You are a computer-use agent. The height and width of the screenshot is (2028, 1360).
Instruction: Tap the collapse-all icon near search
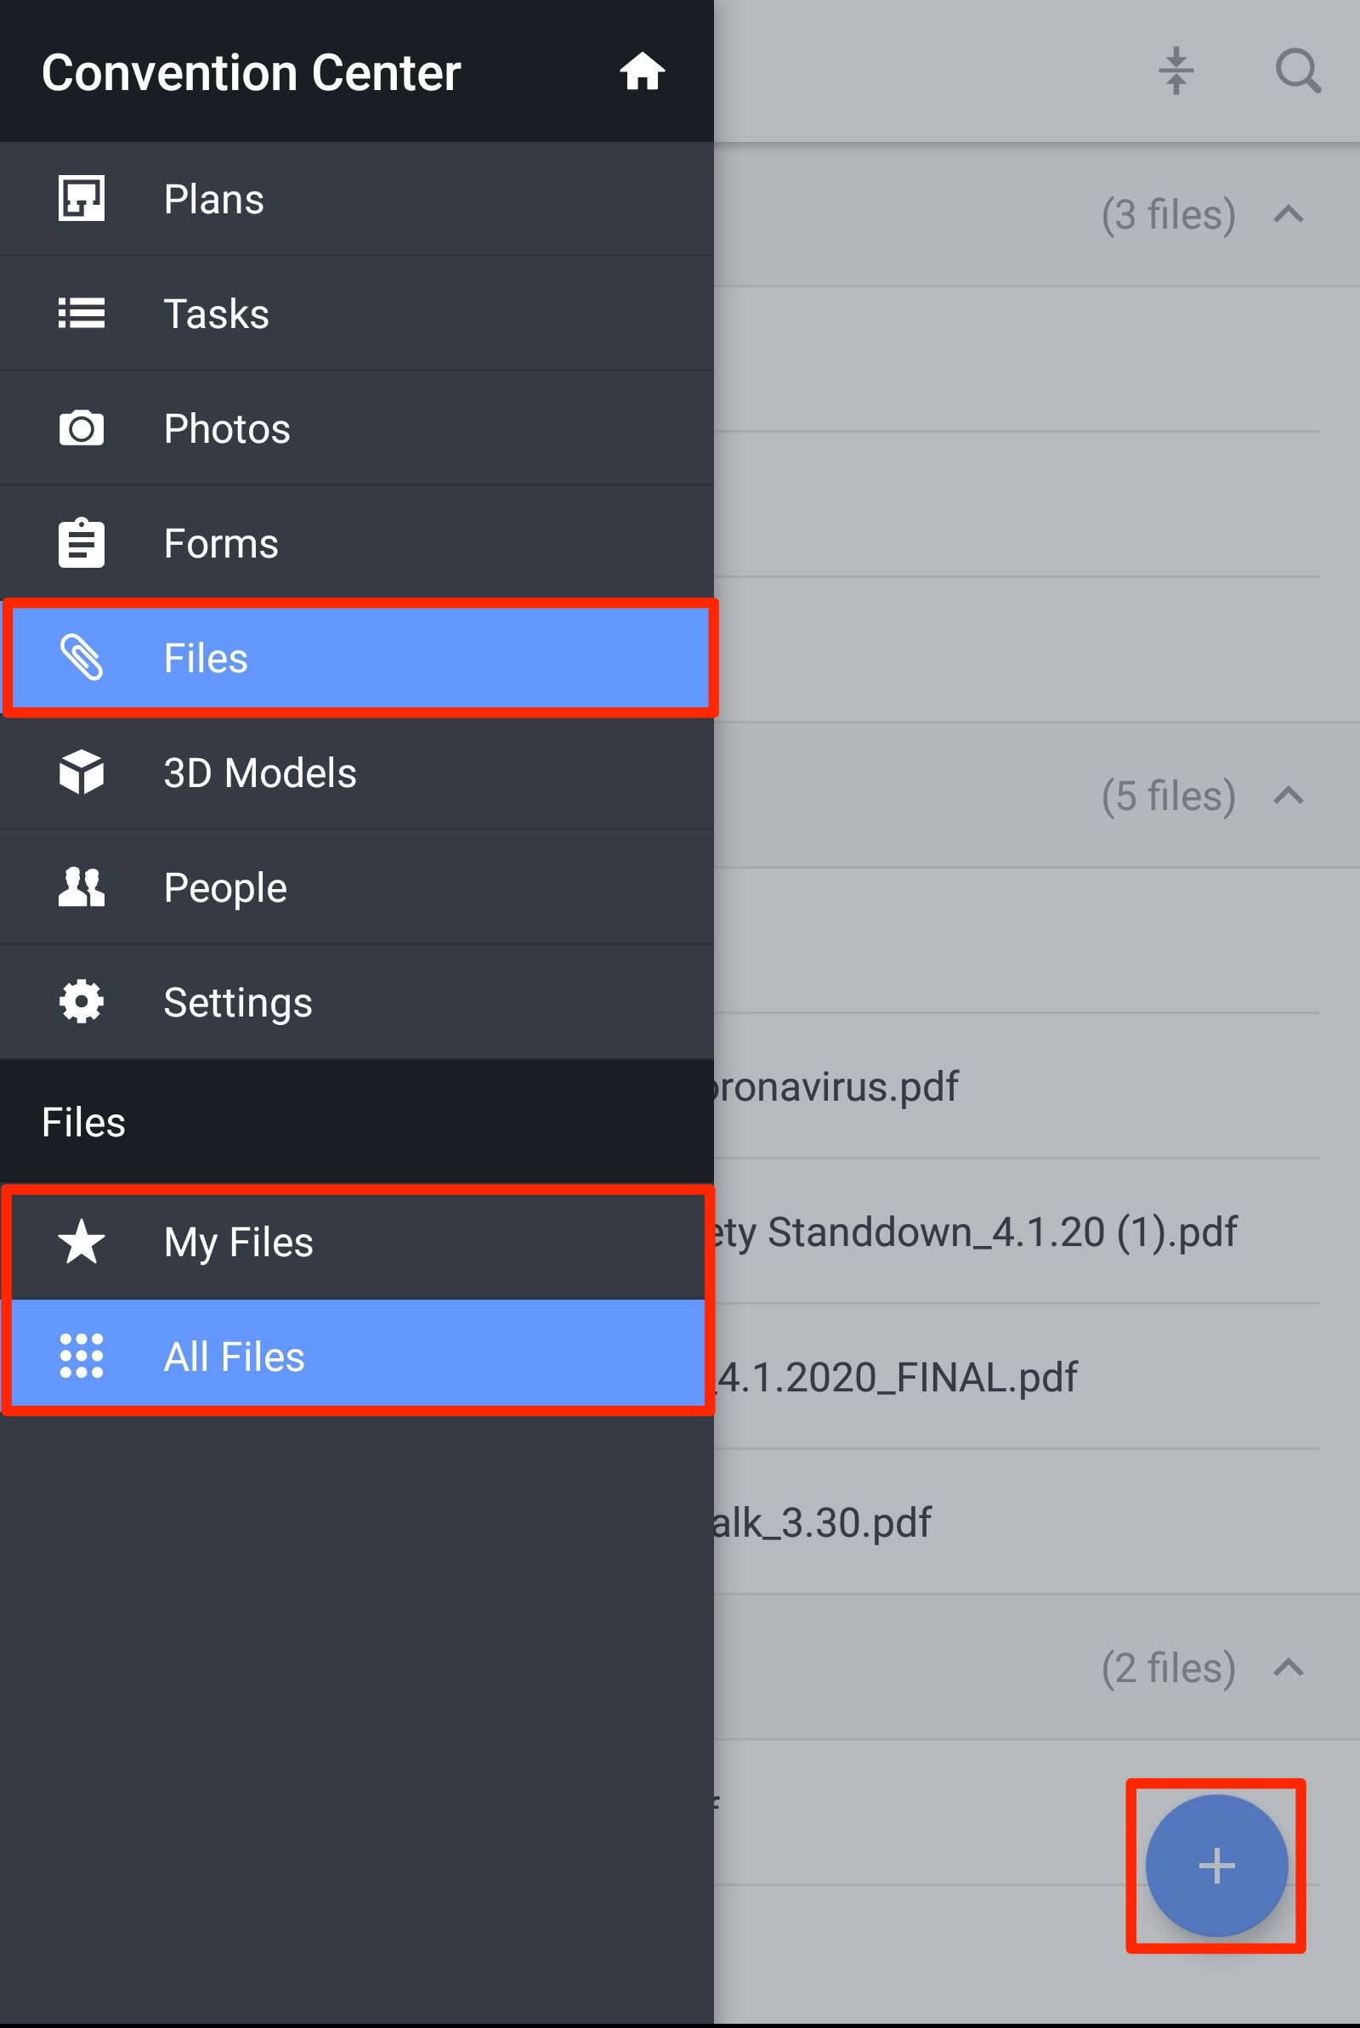pos(1176,72)
